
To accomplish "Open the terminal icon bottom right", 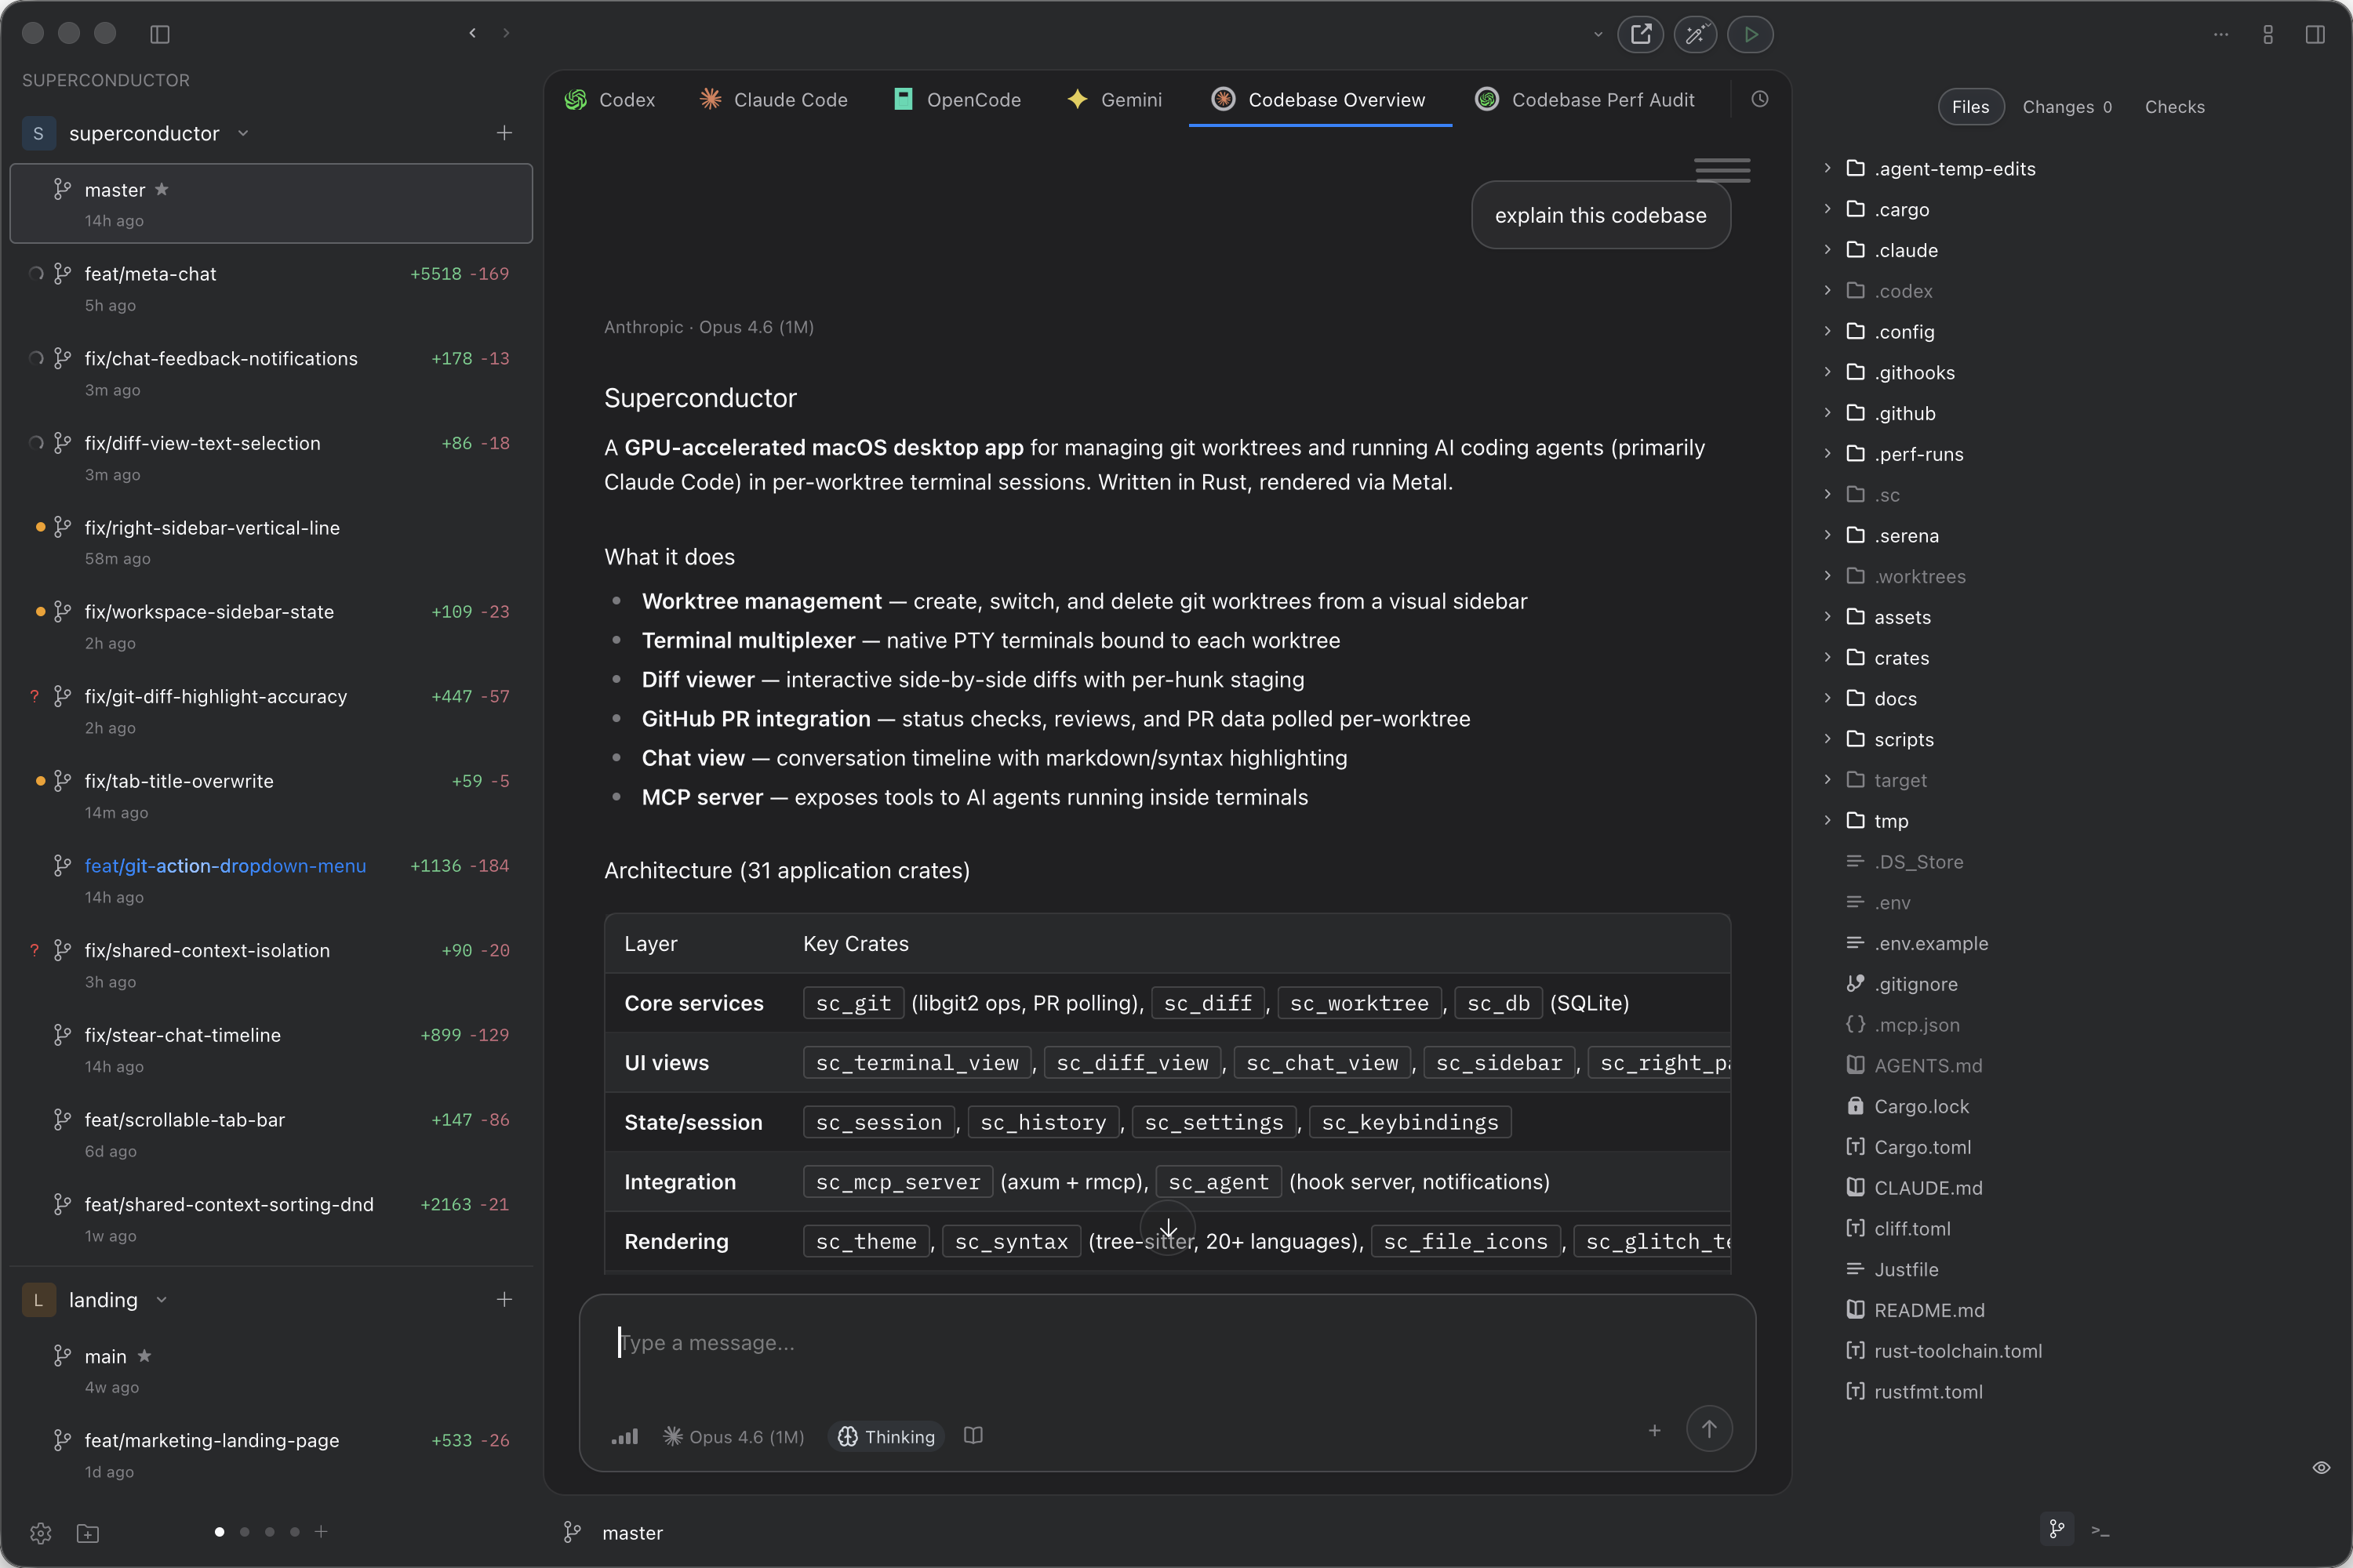I will click(2100, 1530).
